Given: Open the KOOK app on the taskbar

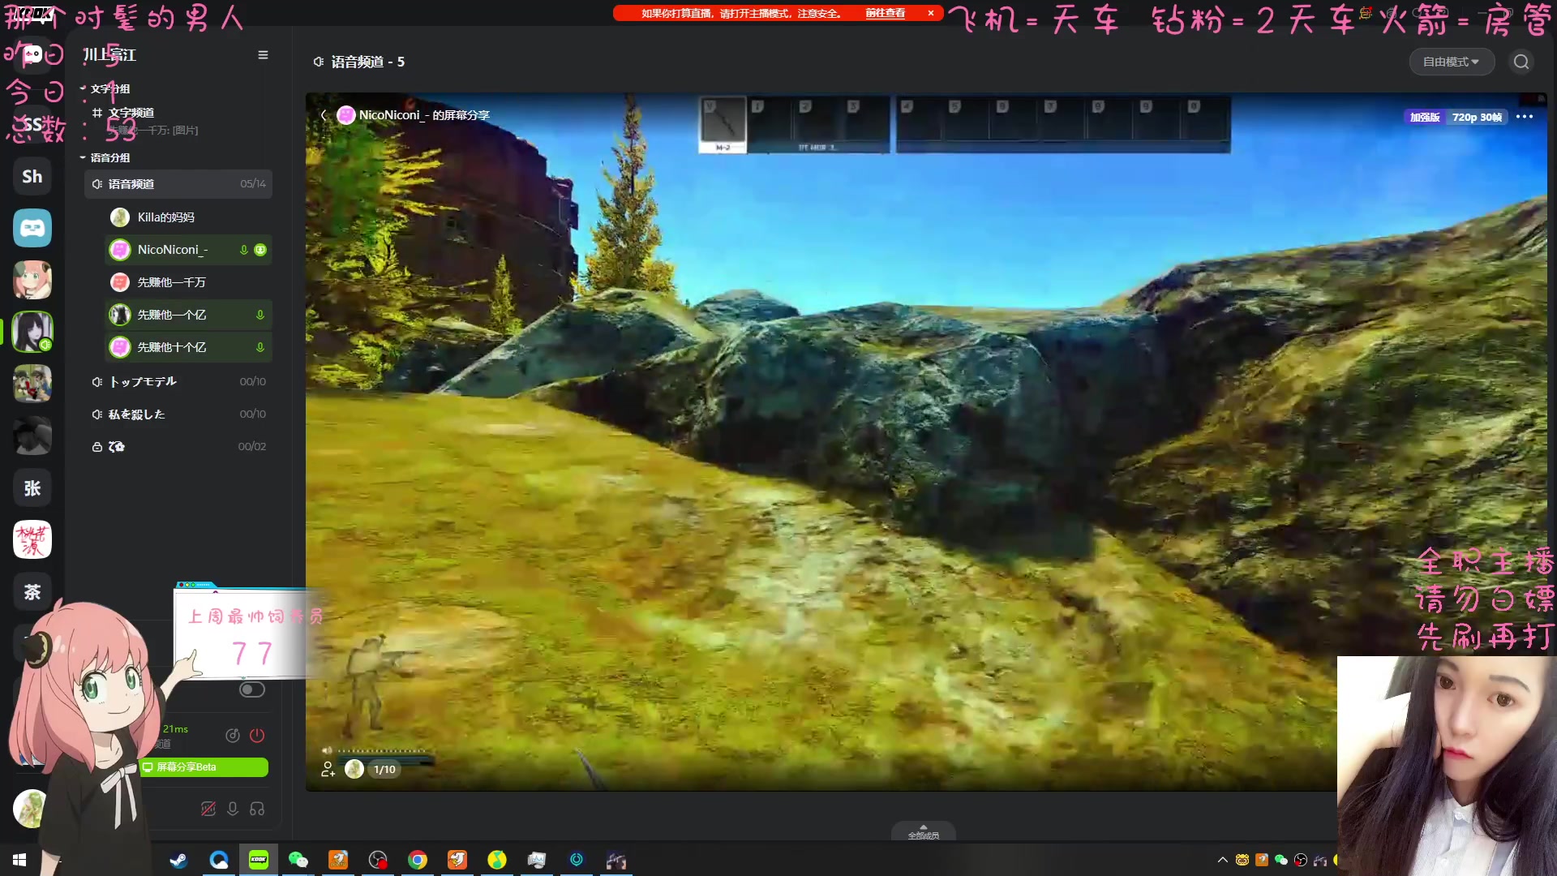Looking at the screenshot, I should click(x=259, y=860).
